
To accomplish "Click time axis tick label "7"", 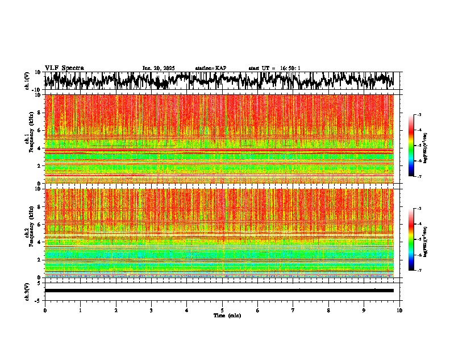I will [293, 310].
